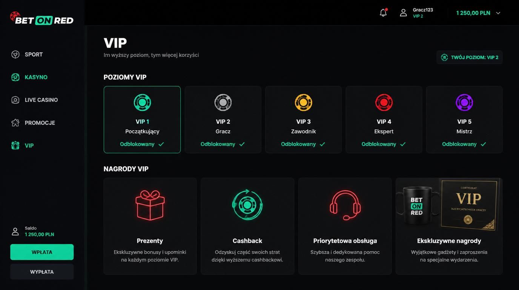This screenshot has height=290, width=519.
Task: Expand the balance dropdown chevron in header
Action: pyautogui.click(x=498, y=13)
